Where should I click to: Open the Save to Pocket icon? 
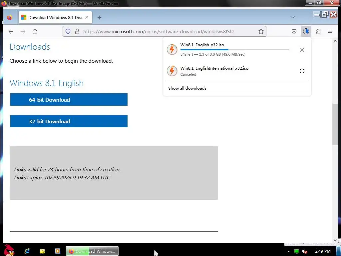(294, 32)
